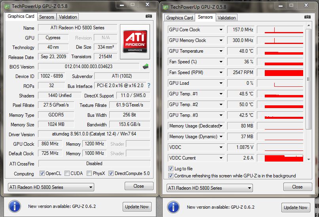
Task: Open the GPU Temp. #1 sensor dropdown
Action: 221,94
